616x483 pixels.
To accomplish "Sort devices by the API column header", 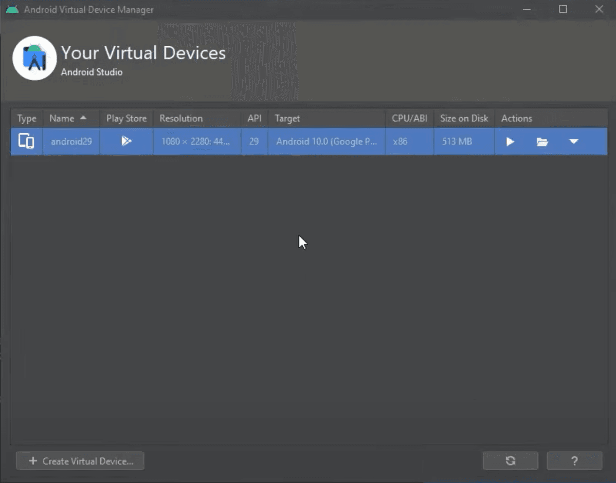I will click(253, 118).
